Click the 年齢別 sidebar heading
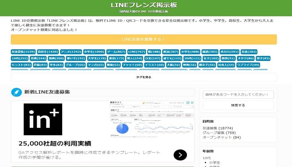292x167 pixels. point(208,151)
